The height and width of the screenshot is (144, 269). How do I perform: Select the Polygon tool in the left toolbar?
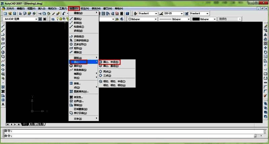tap(3, 39)
